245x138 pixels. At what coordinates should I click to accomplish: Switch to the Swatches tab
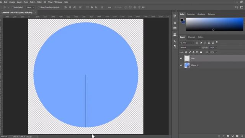tap(191, 14)
